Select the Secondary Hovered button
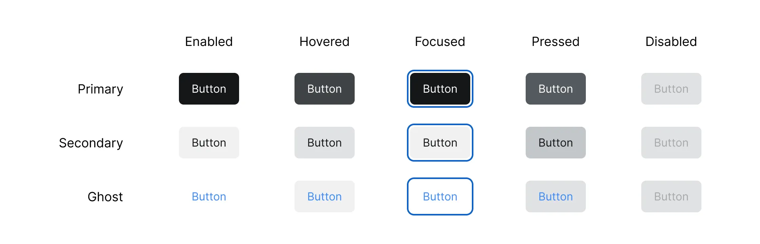Viewport: 760px width, 244px height. [324, 143]
